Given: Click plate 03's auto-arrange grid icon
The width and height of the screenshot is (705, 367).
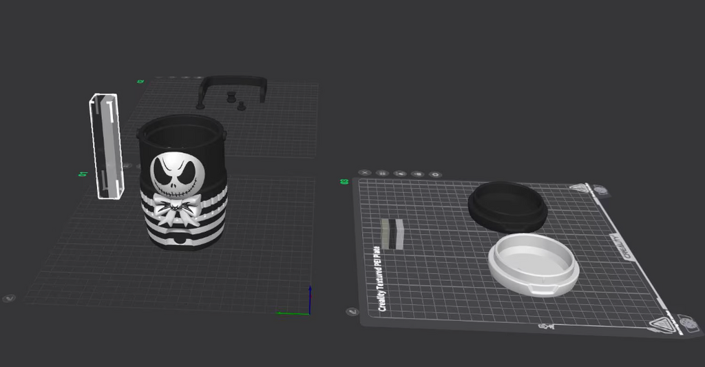Looking at the screenshot, I should pyautogui.click(x=382, y=173).
